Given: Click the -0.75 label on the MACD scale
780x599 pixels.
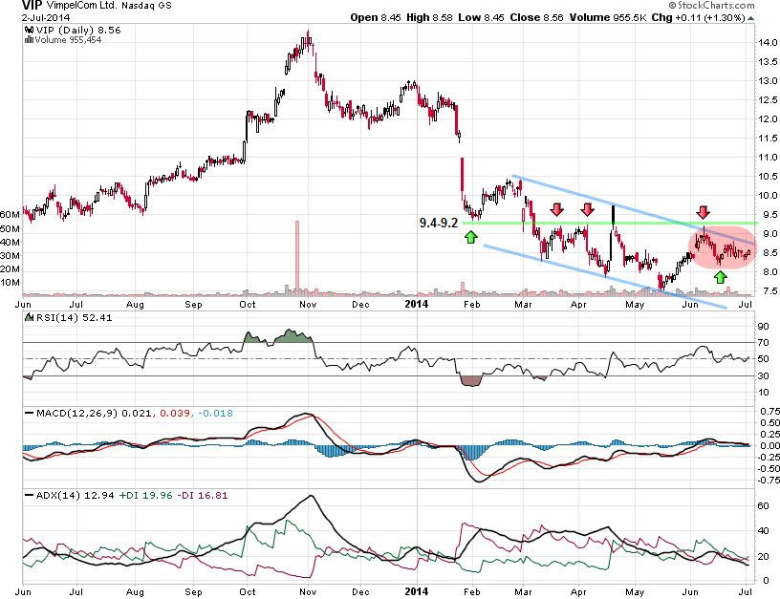Looking at the screenshot, I should (768, 481).
